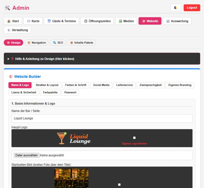
Task: Open the Auswertung tab
Action: pyautogui.click(x=177, y=21)
